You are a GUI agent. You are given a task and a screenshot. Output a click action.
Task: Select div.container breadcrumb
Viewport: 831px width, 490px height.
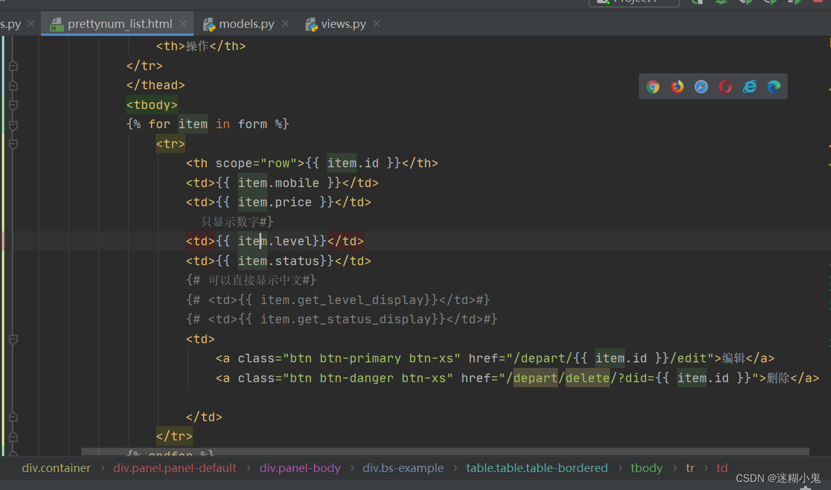pos(56,468)
